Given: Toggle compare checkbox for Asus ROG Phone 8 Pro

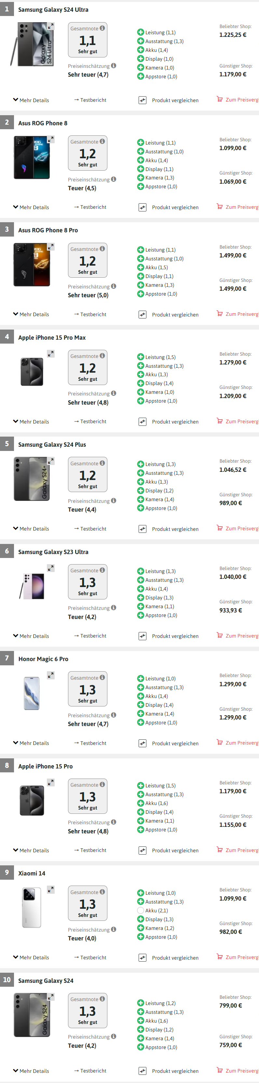Looking at the screenshot, I should pos(143,315).
